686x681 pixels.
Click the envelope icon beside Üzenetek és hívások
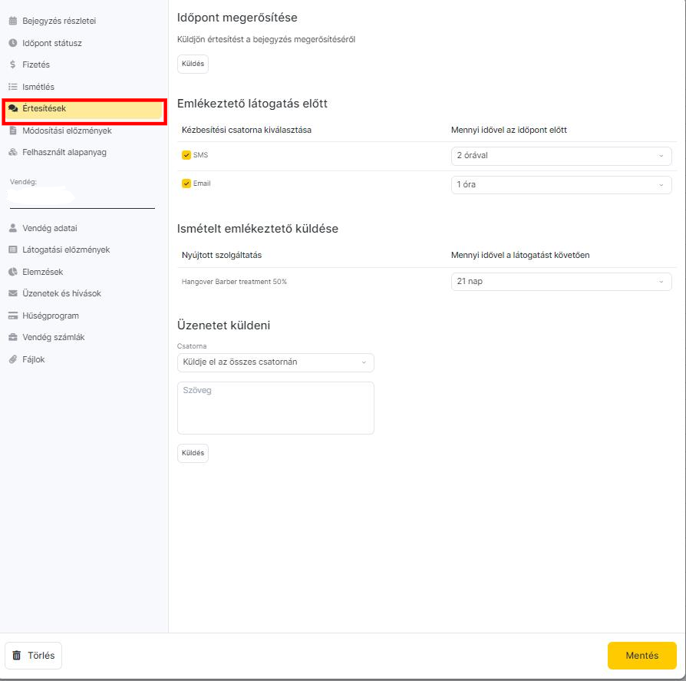13,293
